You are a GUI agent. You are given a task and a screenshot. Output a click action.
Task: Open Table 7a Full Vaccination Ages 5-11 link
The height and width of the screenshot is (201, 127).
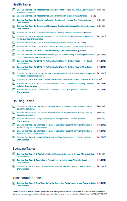coord(54,62)
